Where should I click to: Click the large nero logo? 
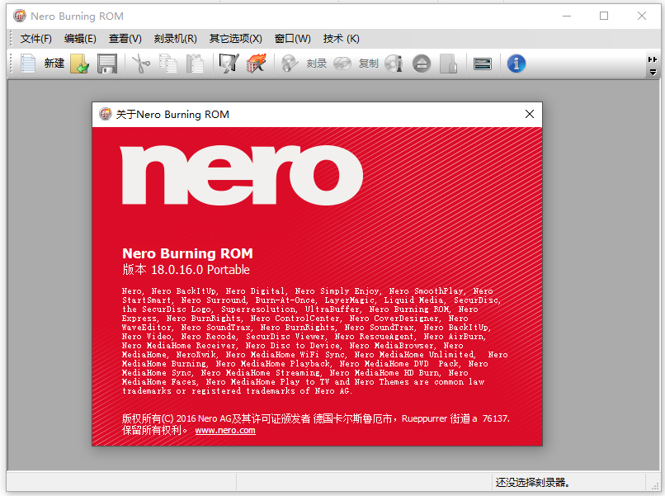[x=242, y=175]
